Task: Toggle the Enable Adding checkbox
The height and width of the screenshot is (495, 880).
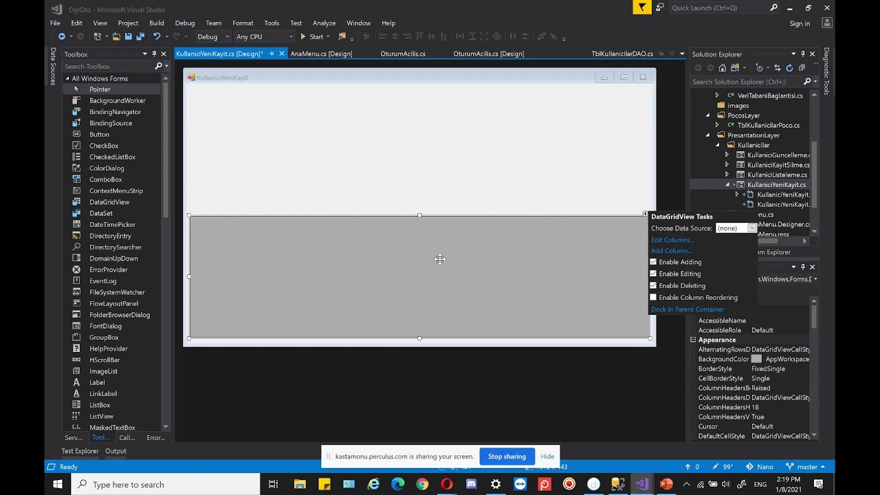Action: pos(653,262)
